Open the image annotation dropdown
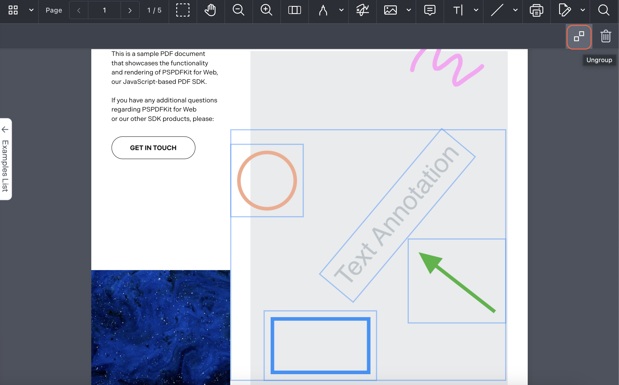Viewport: 619px width, 385px height. [x=408, y=11]
